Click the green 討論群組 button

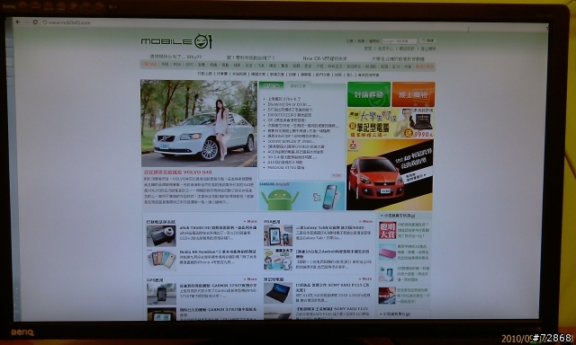click(x=369, y=94)
